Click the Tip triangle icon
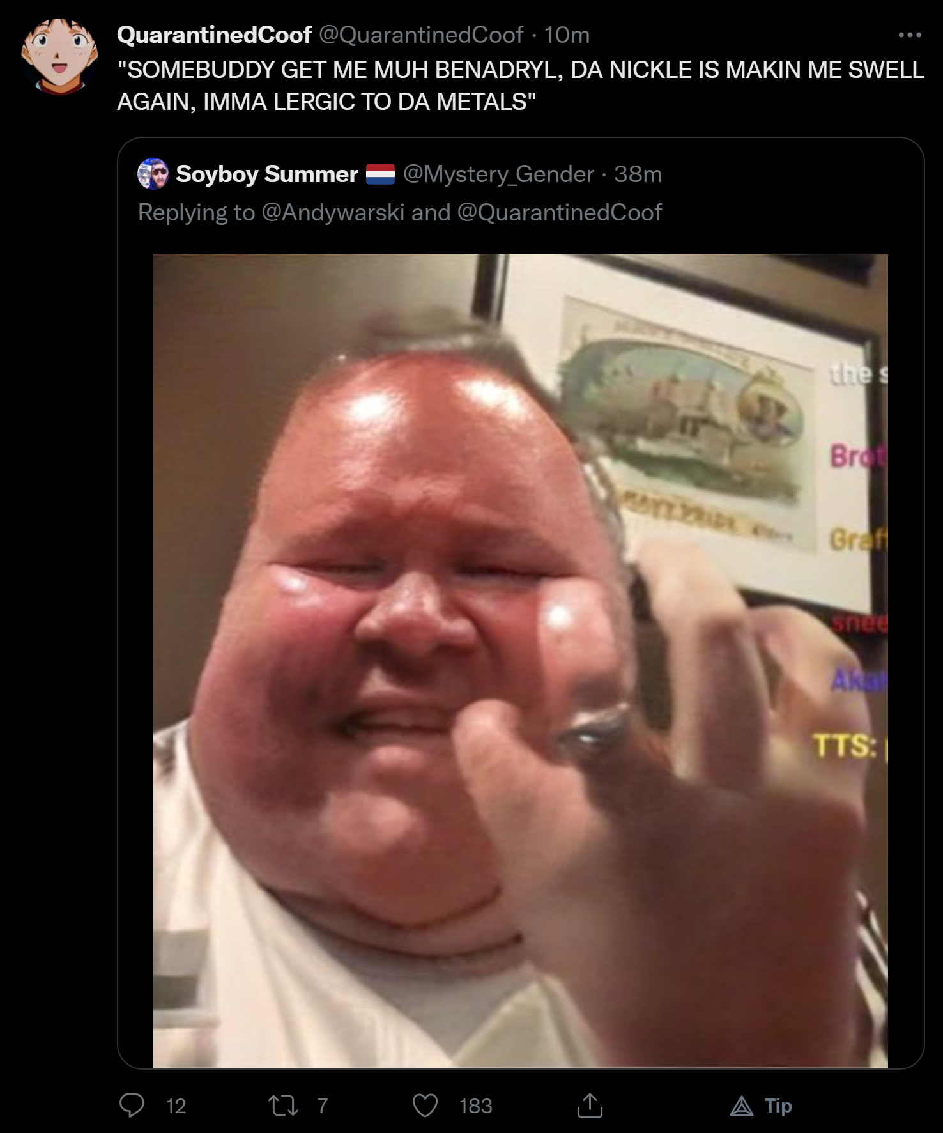This screenshot has height=1133, width=943. point(742,1106)
